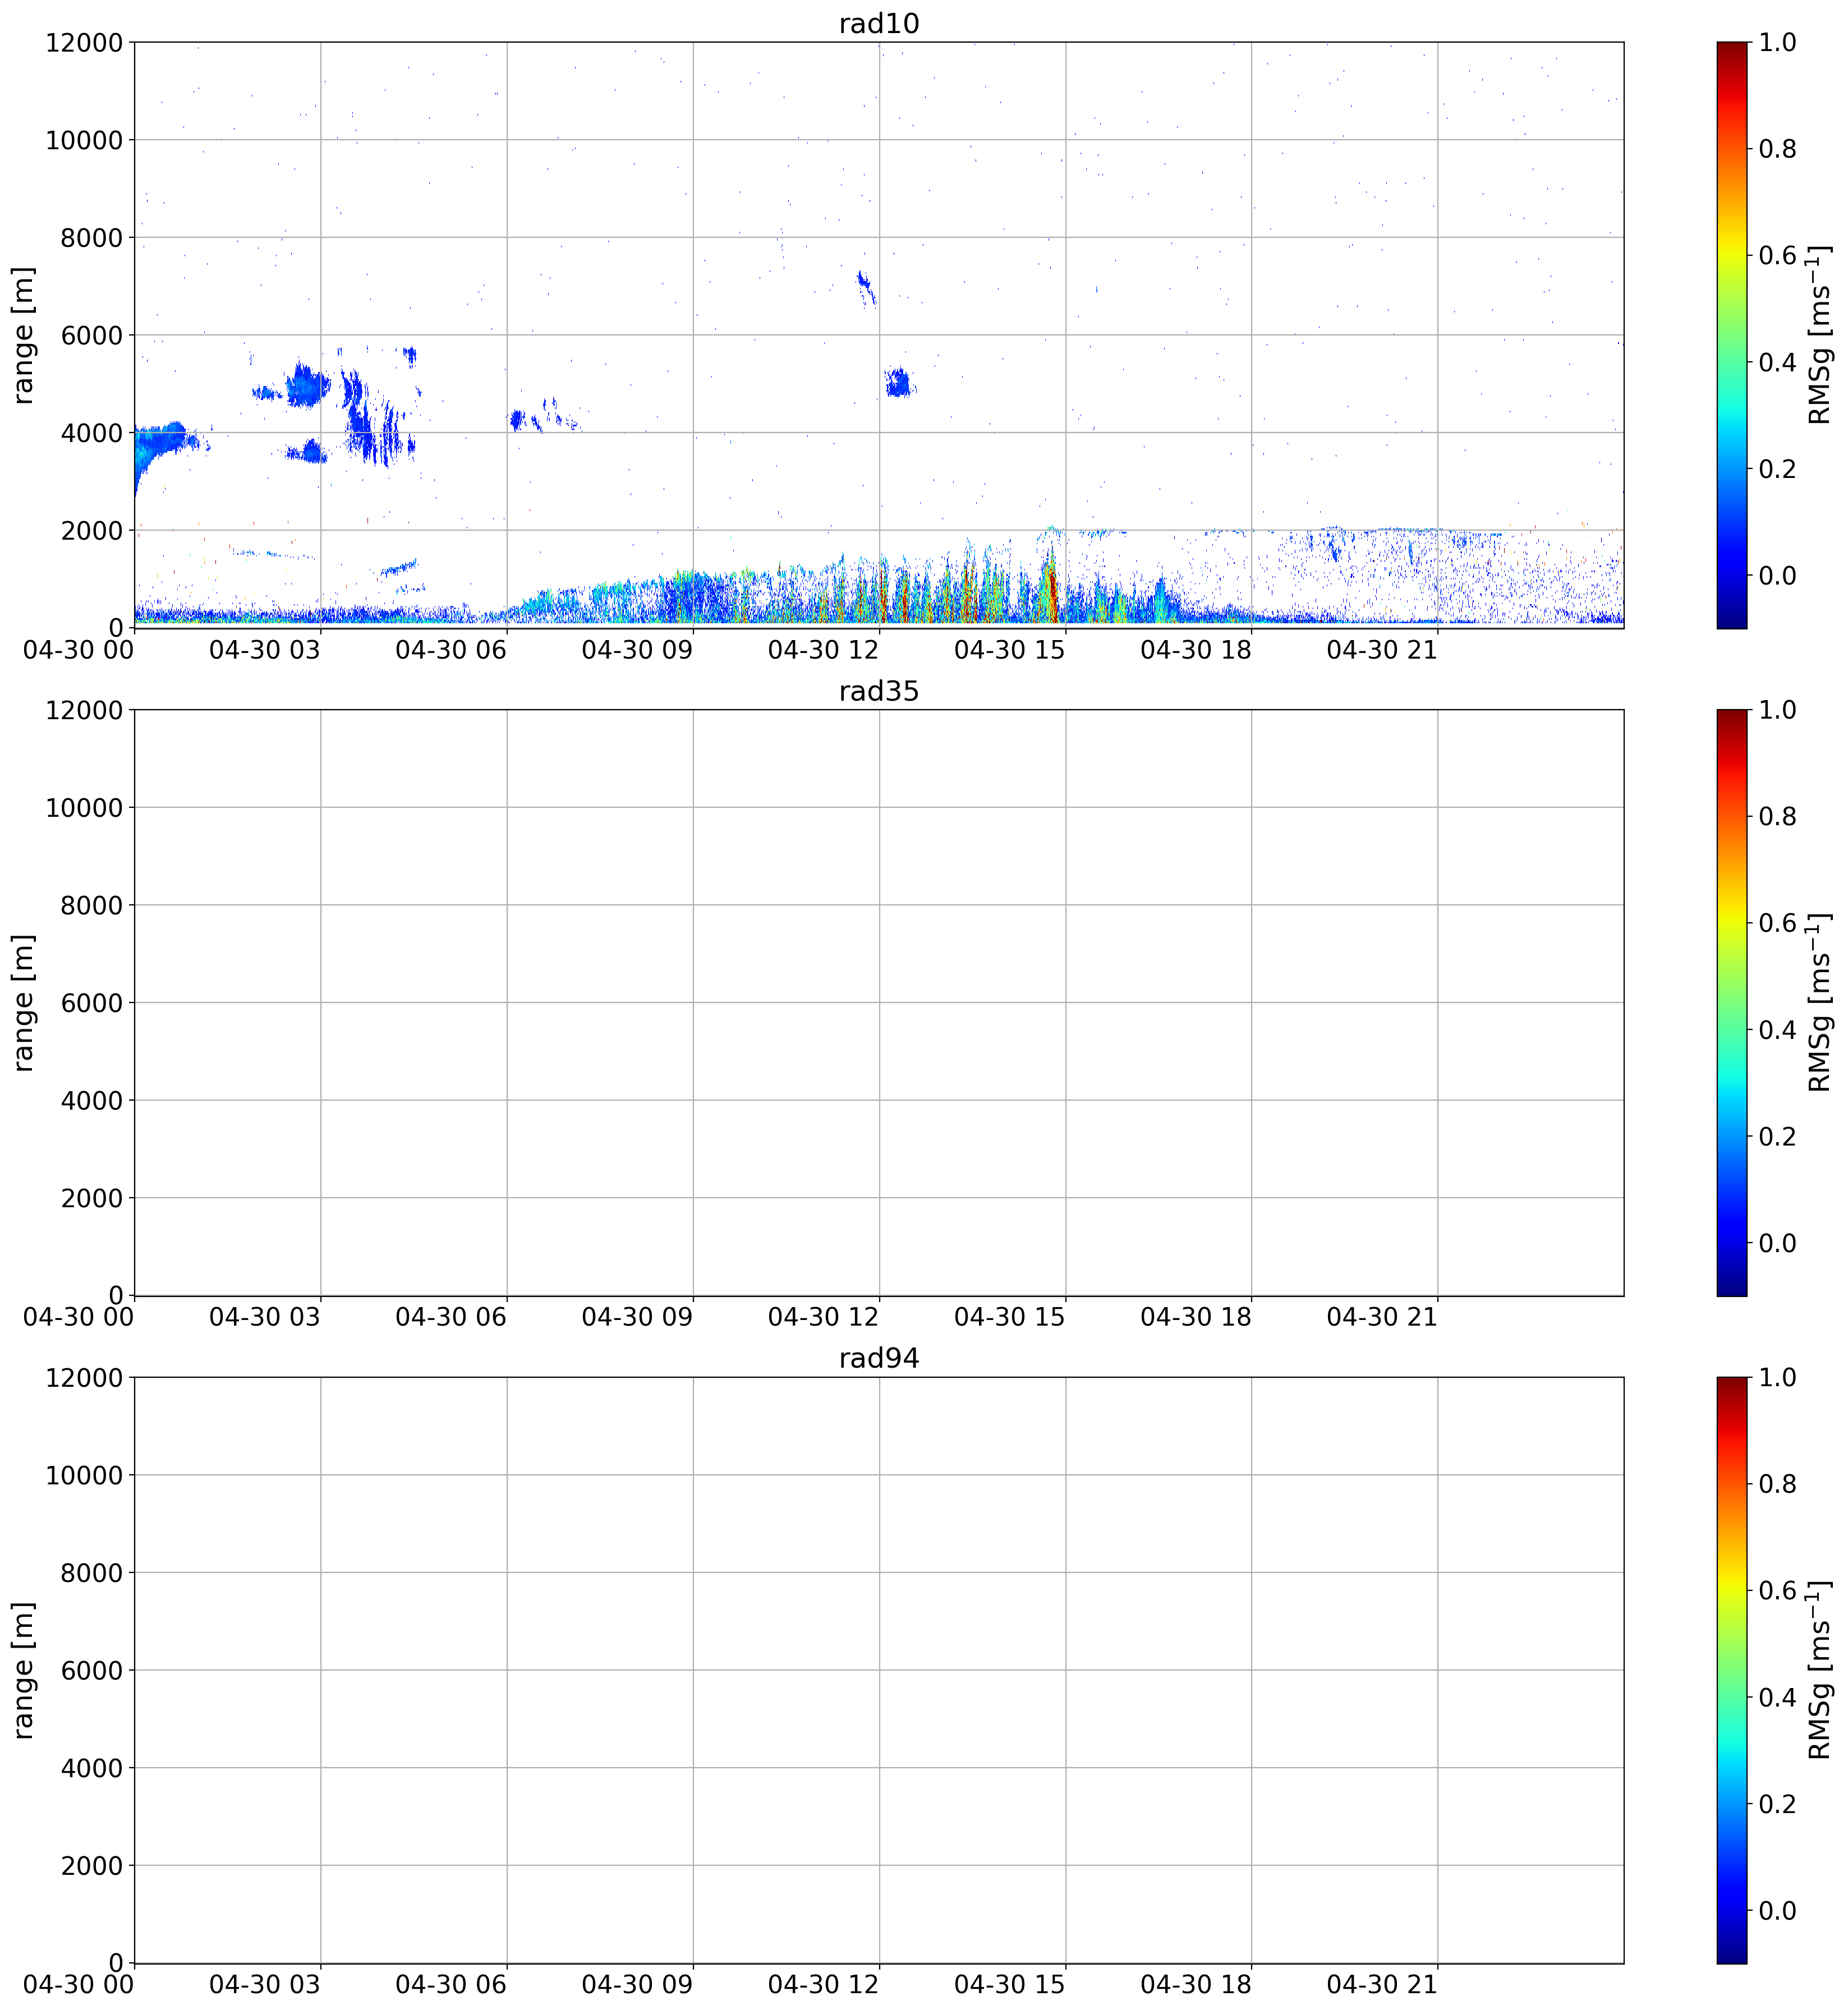
Task: Click '04-30 00' x-tick under rad94
Action: [x=78, y=1985]
